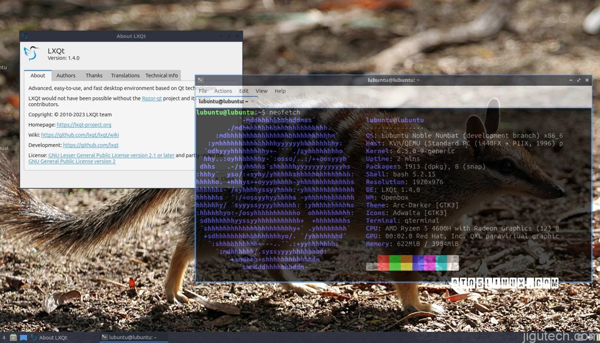Open the github.com/lxqt development link
The height and width of the screenshot is (343, 600).
[91, 145]
